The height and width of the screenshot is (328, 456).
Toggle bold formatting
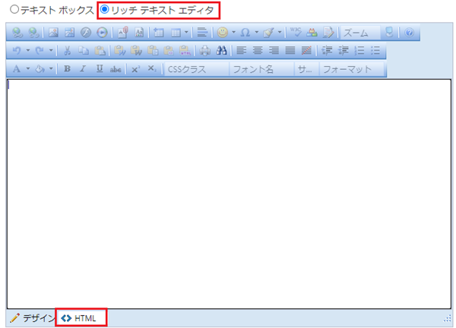[x=67, y=69]
